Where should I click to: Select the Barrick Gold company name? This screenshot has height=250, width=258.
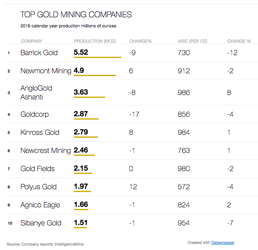39,53
